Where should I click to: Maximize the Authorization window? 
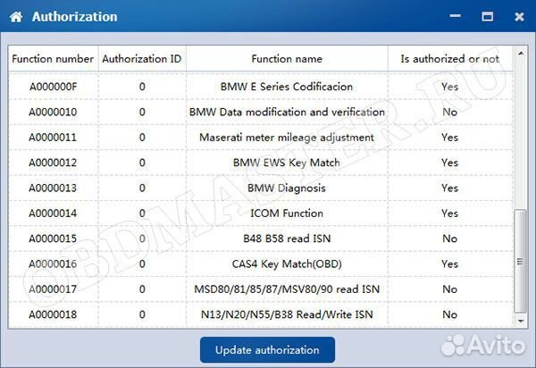pos(487,16)
